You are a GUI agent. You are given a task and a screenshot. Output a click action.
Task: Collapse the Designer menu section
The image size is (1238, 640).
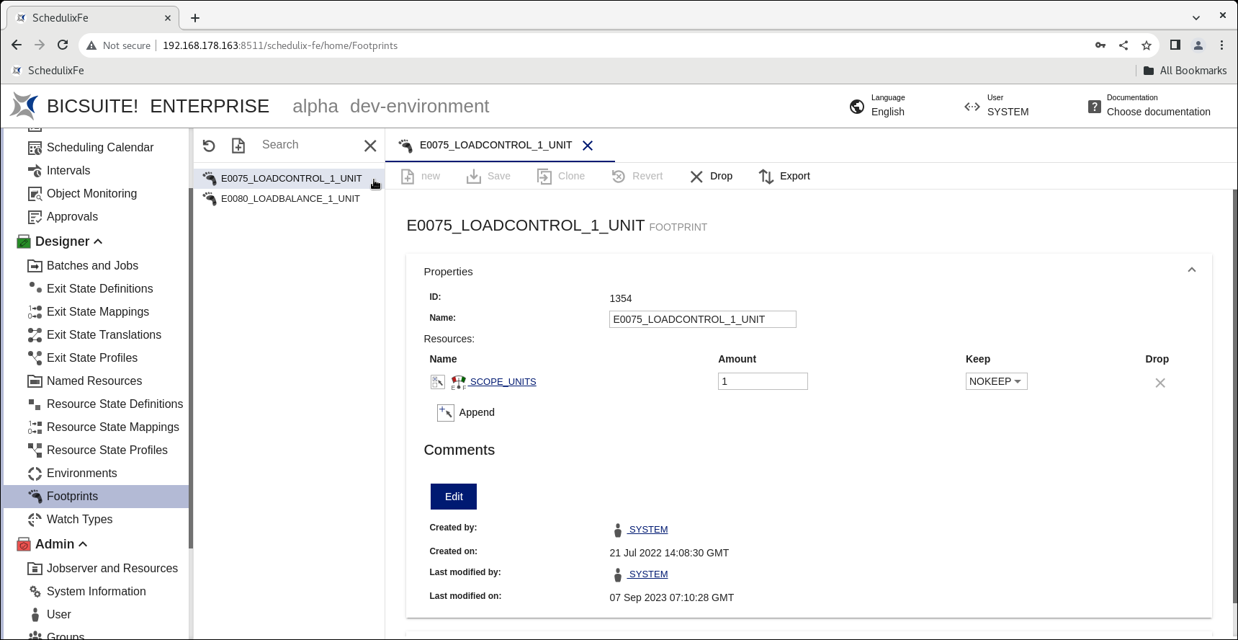coord(98,241)
